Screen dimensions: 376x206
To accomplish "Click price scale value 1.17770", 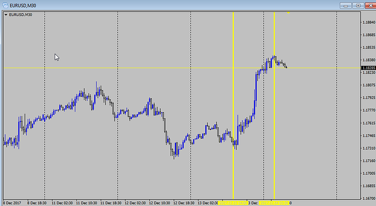I will (x=369, y=110).
